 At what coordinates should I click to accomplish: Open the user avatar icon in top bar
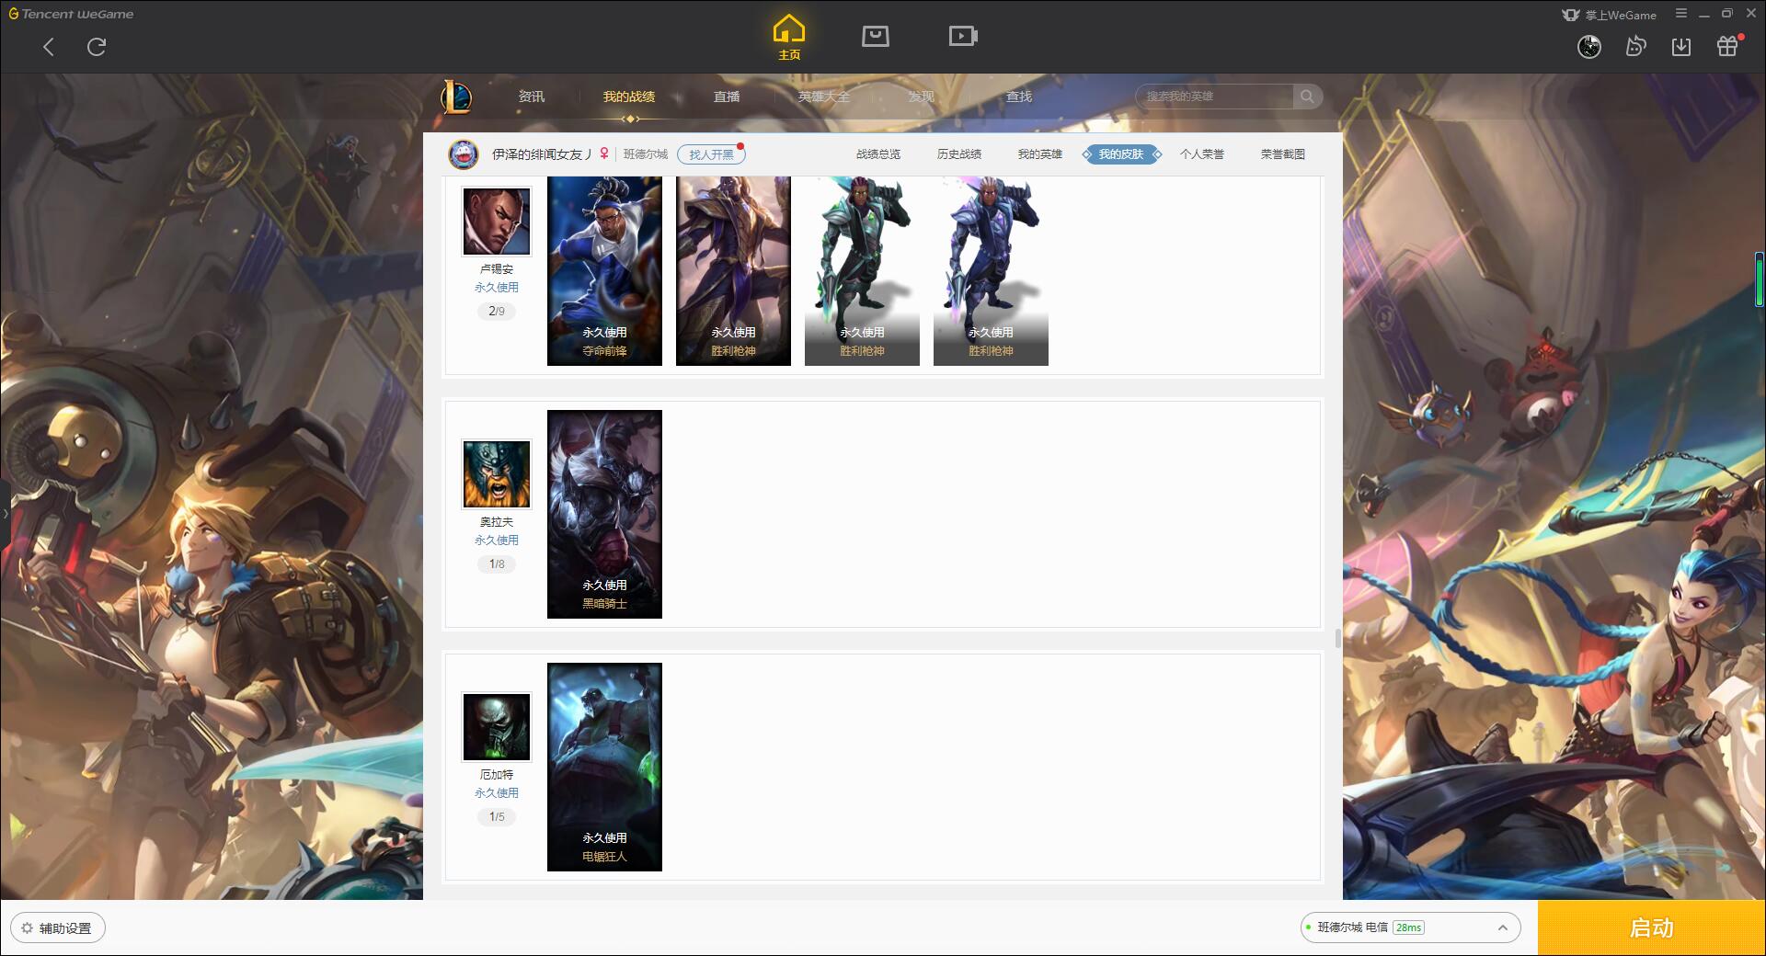[1589, 47]
